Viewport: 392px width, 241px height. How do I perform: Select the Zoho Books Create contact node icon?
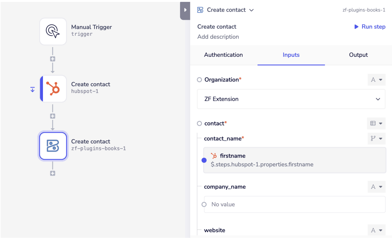(53, 146)
